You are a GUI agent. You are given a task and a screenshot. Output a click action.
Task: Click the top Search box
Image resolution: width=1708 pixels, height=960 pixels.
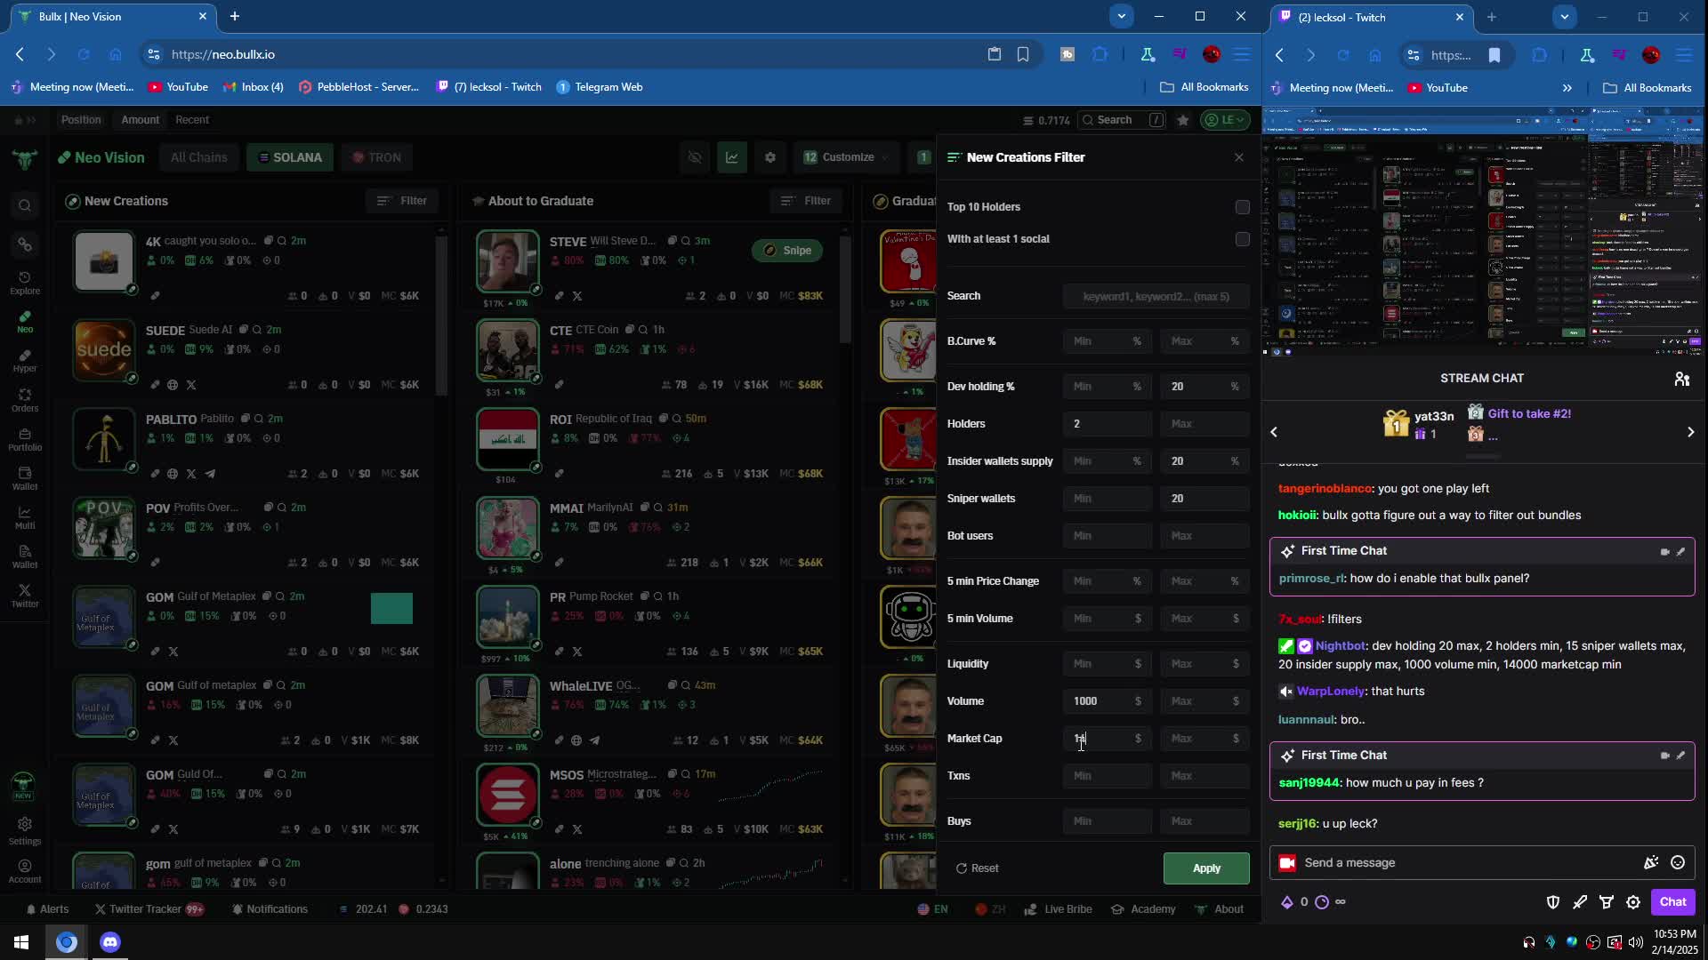pyautogui.click(x=1121, y=120)
